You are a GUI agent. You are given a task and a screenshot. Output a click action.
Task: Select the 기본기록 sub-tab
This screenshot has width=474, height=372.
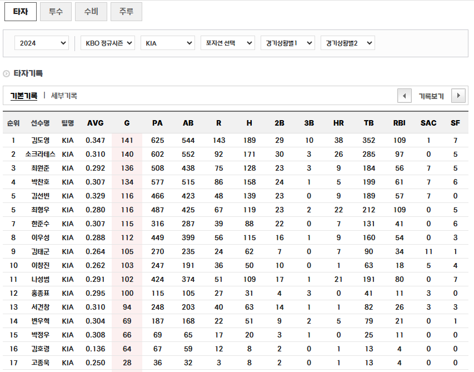click(x=24, y=96)
